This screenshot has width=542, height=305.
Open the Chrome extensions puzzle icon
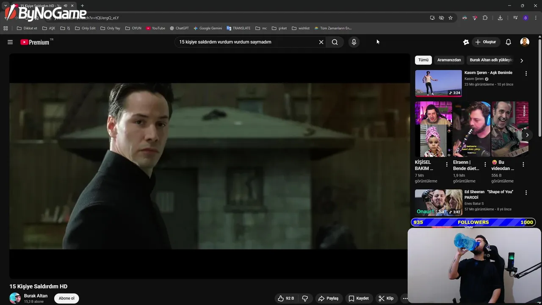tap(485, 18)
